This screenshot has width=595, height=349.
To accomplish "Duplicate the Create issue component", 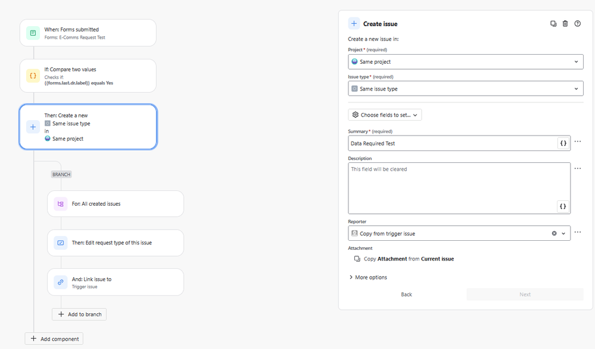I will point(553,24).
